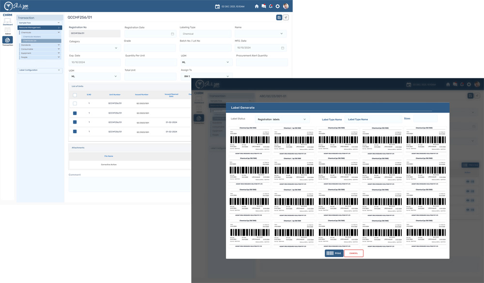The height and width of the screenshot is (283, 484).
Task: Check the unchecked first unit row checkbox
Action: (75, 103)
